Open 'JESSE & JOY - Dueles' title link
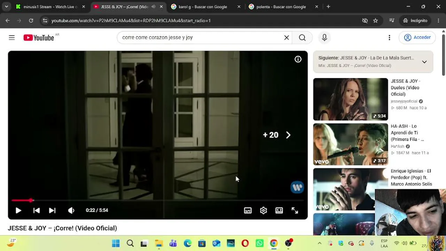Image resolution: width=446 pixels, height=251 pixels. point(406,88)
